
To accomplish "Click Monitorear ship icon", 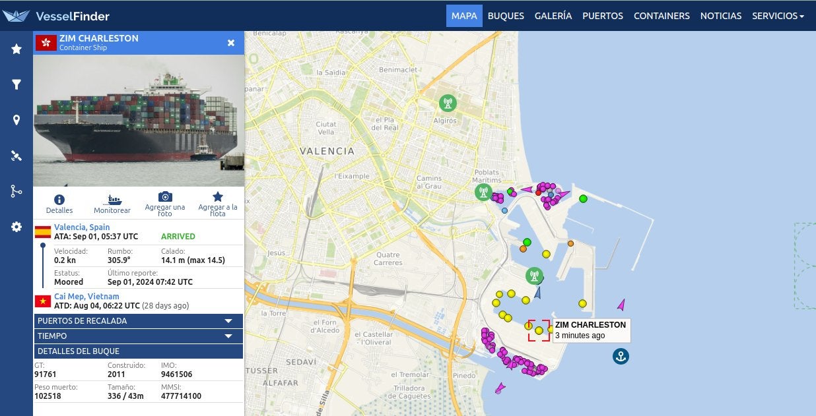I will click(x=112, y=199).
